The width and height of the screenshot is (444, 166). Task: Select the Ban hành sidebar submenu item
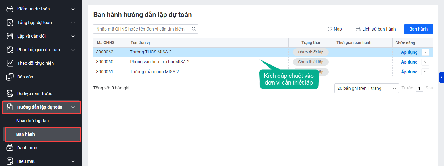coord(26,134)
